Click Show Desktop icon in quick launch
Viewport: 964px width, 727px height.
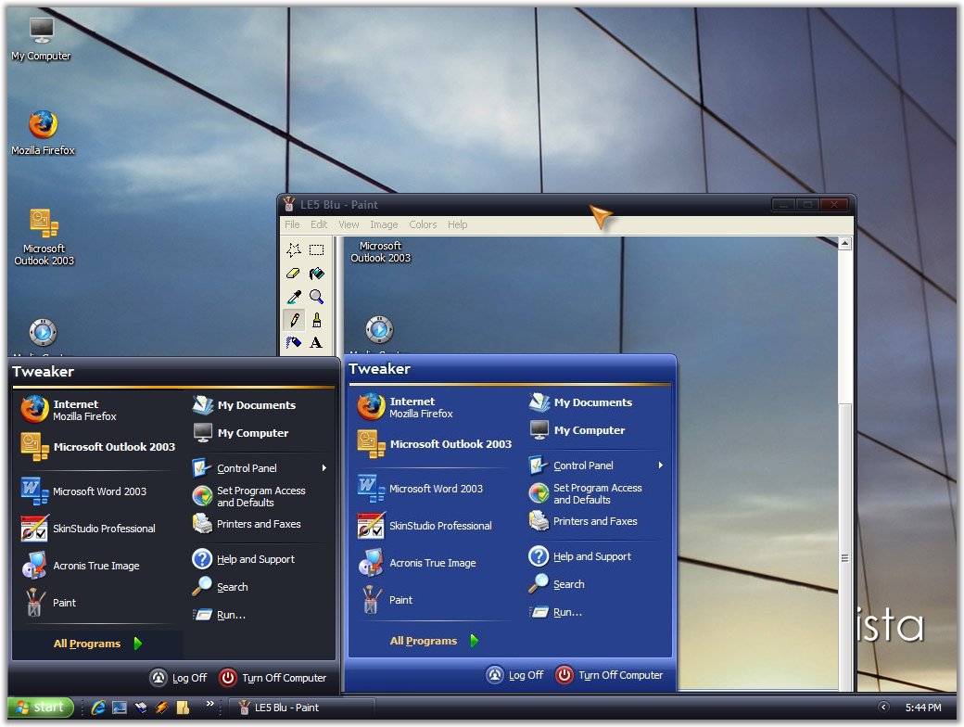click(120, 708)
